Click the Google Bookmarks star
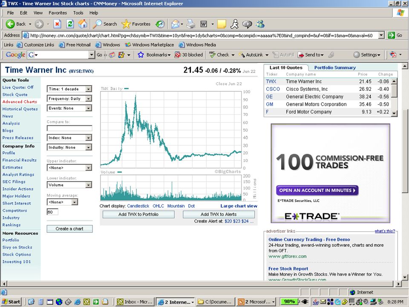The height and width of the screenshot is (307, 409). (141, 55)
